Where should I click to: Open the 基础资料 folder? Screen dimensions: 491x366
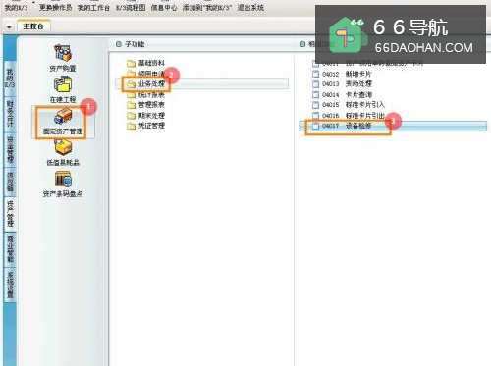coord(145,63)
